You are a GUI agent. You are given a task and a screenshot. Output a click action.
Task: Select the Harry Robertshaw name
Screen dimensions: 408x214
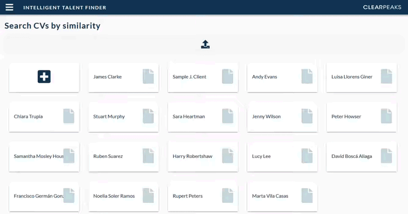[x=192, y=156]
